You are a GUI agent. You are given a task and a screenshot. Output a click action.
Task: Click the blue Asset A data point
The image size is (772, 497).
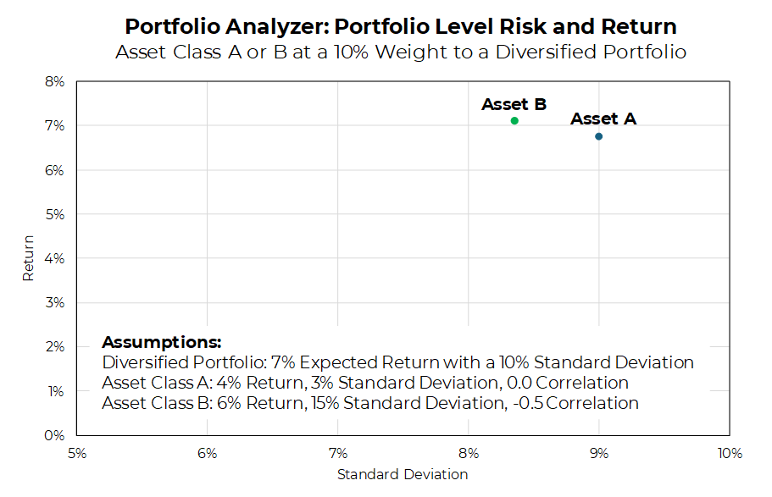pyautogui.click(x=599, y=136)
